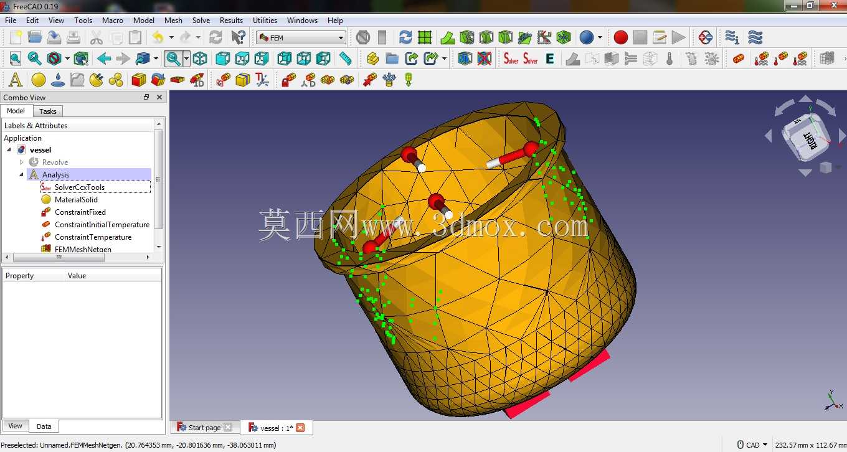Fit all content in view
Image resolution: width=847 pixels, height=452 pixels.
[x=16, y=59]
